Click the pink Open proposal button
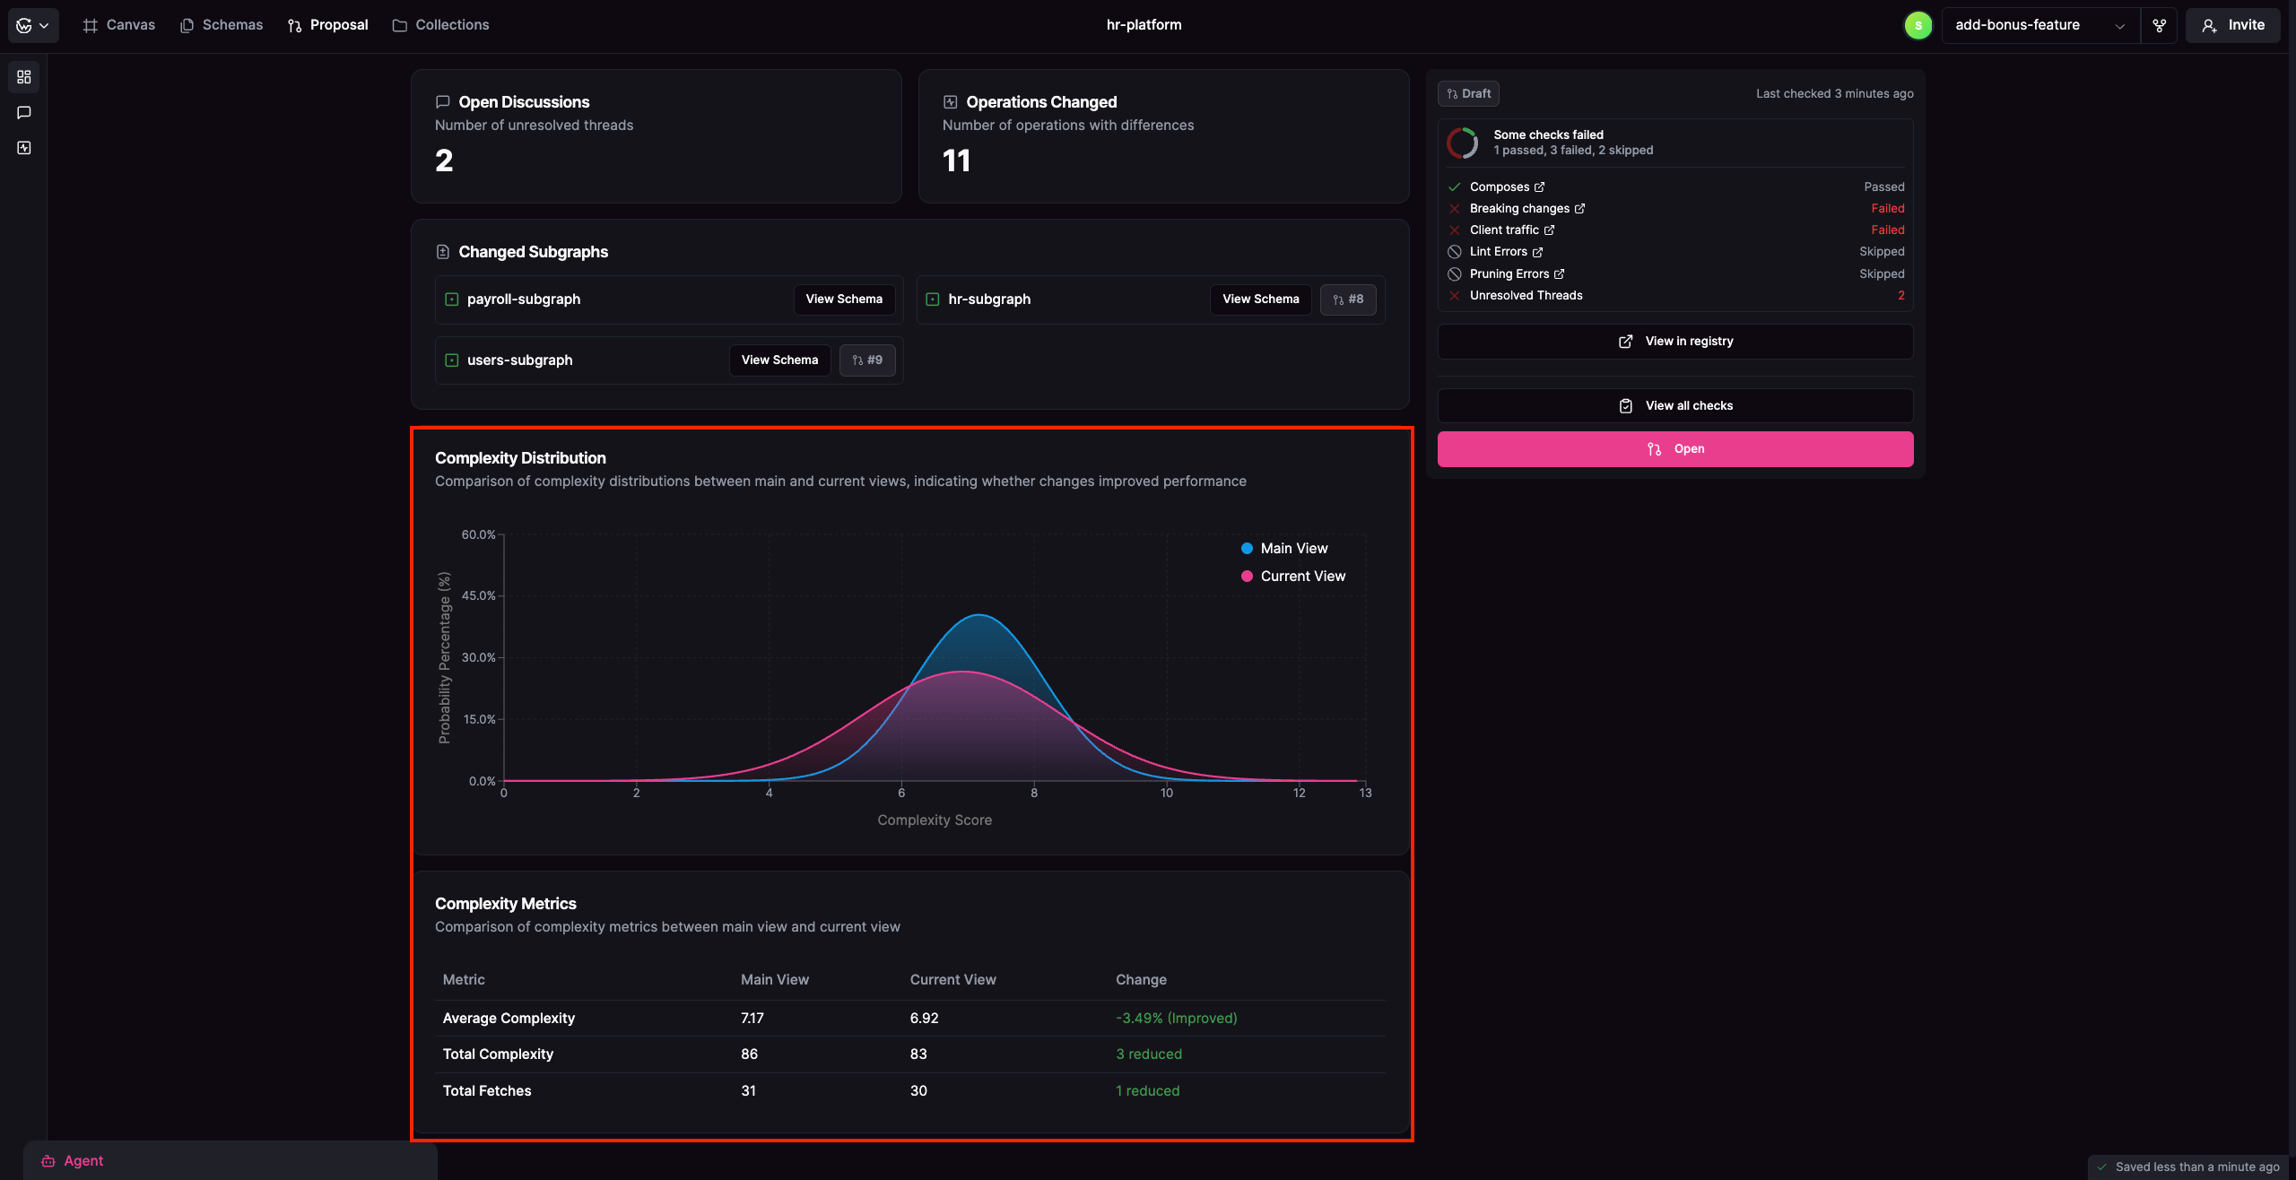Viewport: 2296px width, 1180px height. pos(1674,449)
